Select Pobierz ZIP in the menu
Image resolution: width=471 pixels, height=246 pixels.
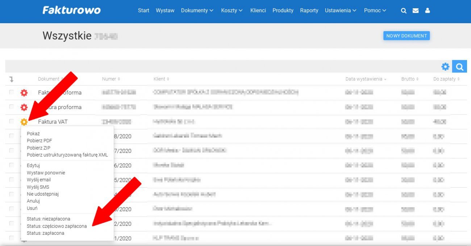[x=39, y=148]
